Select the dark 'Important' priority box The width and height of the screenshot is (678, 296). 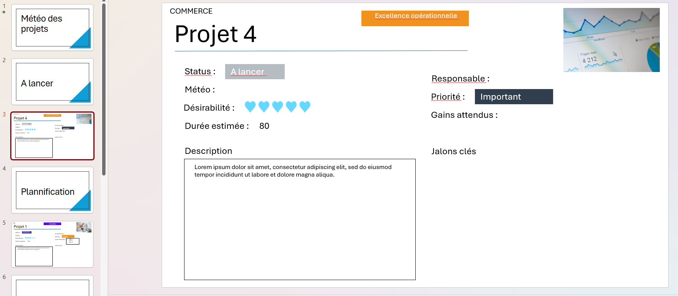(514, 97)
